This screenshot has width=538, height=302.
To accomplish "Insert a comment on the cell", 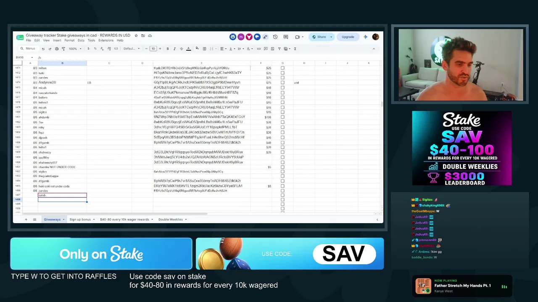I will (266, 49).
